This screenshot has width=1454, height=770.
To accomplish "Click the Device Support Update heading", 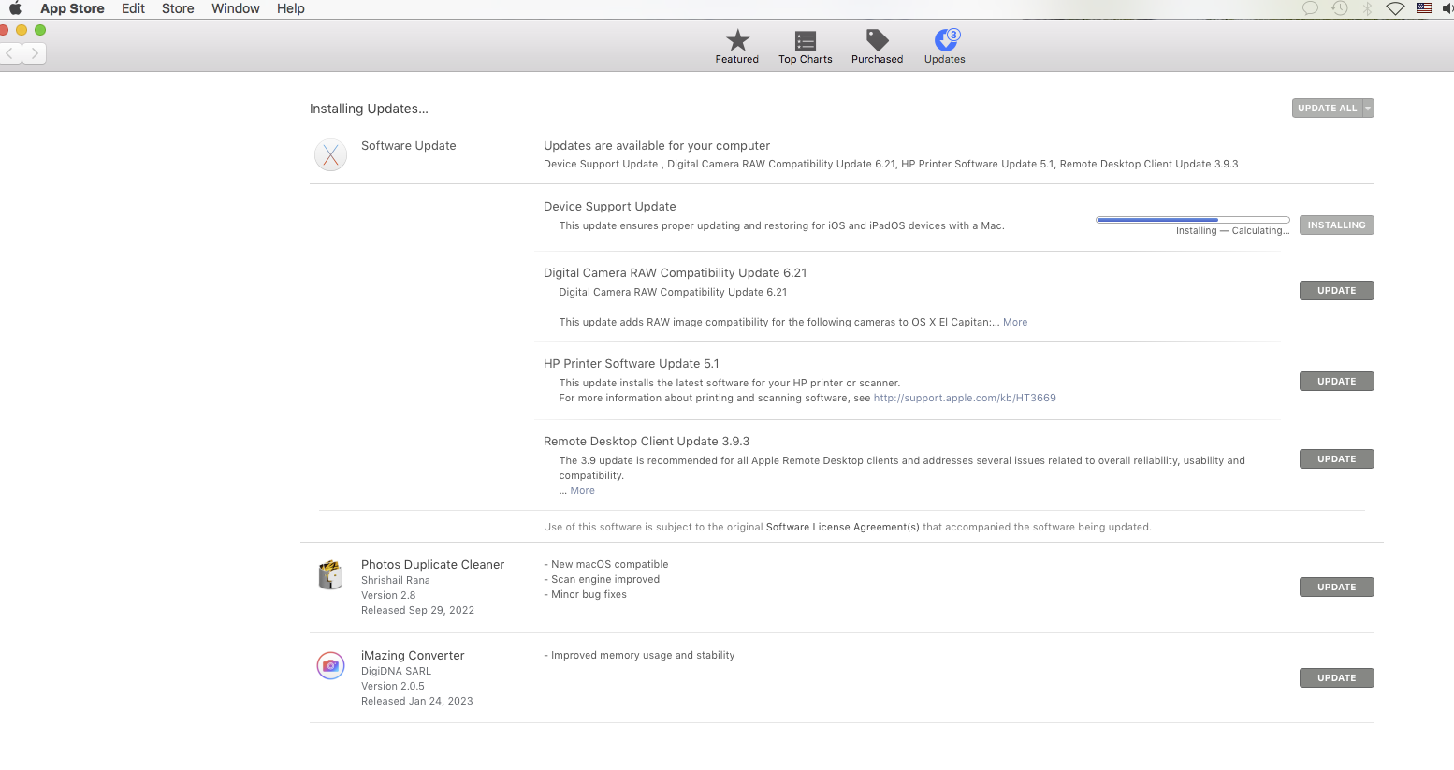I will (610, 207).
